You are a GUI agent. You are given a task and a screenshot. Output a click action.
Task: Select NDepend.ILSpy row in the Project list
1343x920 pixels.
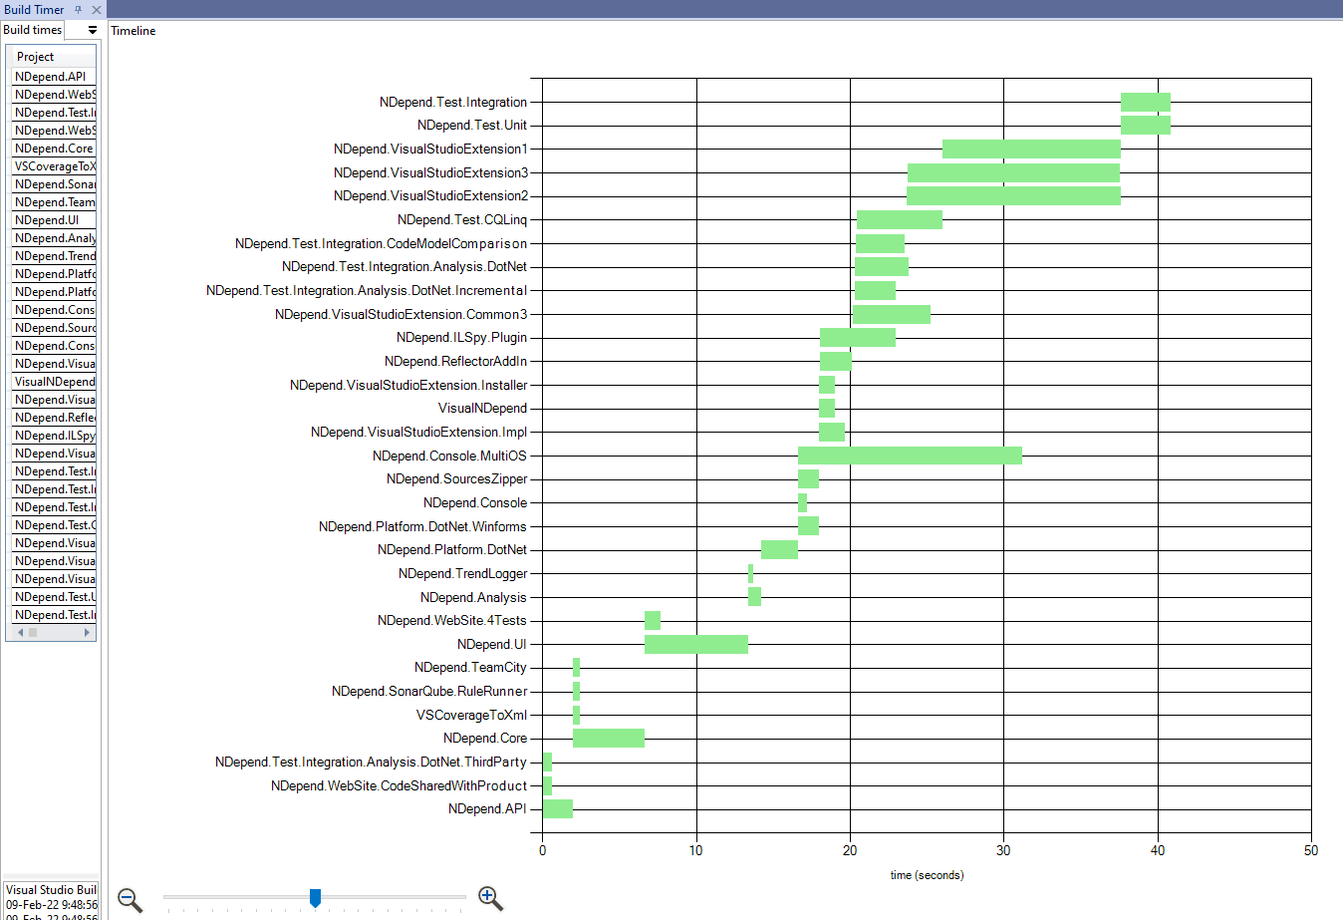tap(54, 436)
